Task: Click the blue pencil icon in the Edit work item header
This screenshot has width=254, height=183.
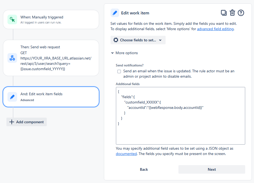Action: tap(115, 13)
